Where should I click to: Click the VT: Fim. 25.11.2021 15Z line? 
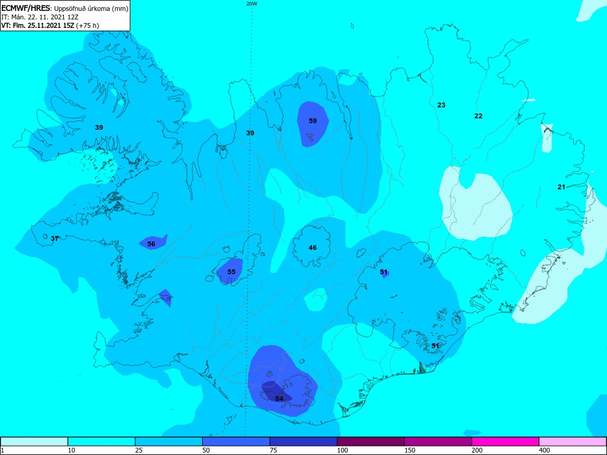click(50, 25)
